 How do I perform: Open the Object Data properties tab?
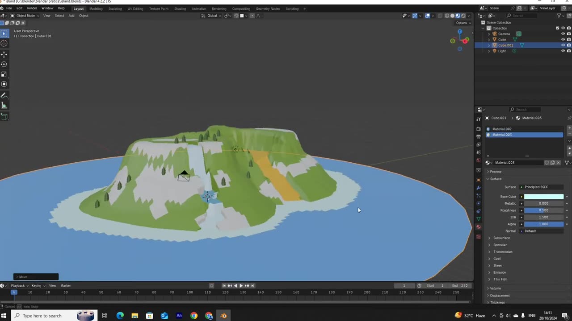pos(479,219)
